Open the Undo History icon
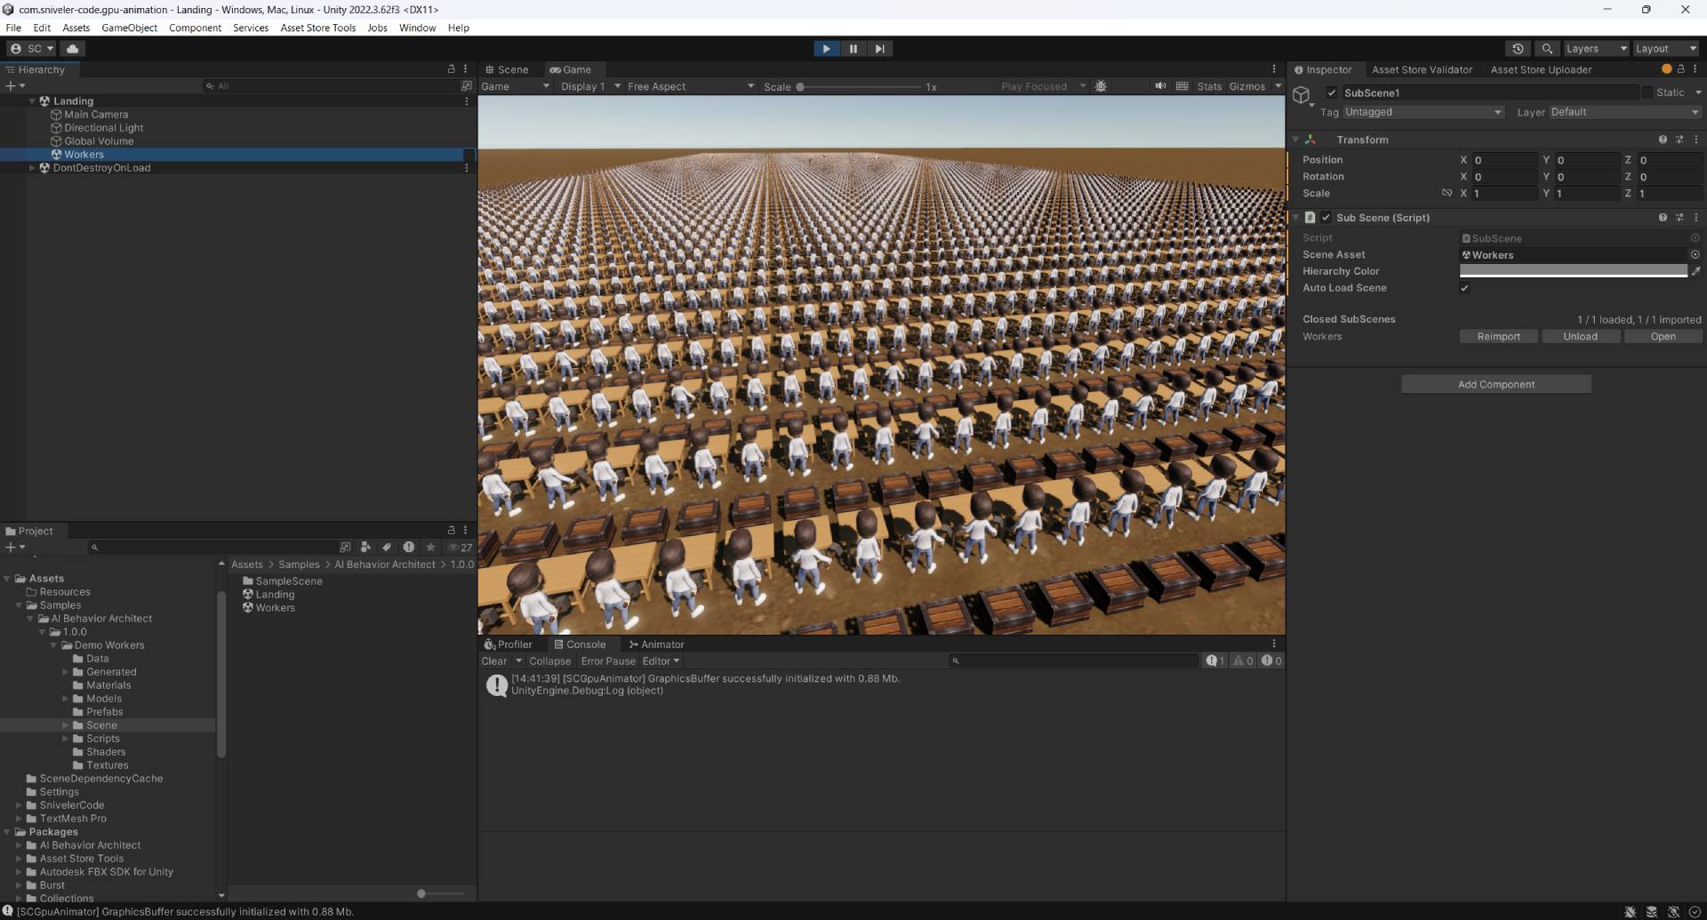This screenshot has width=1707, height=920. [1518, 49]
